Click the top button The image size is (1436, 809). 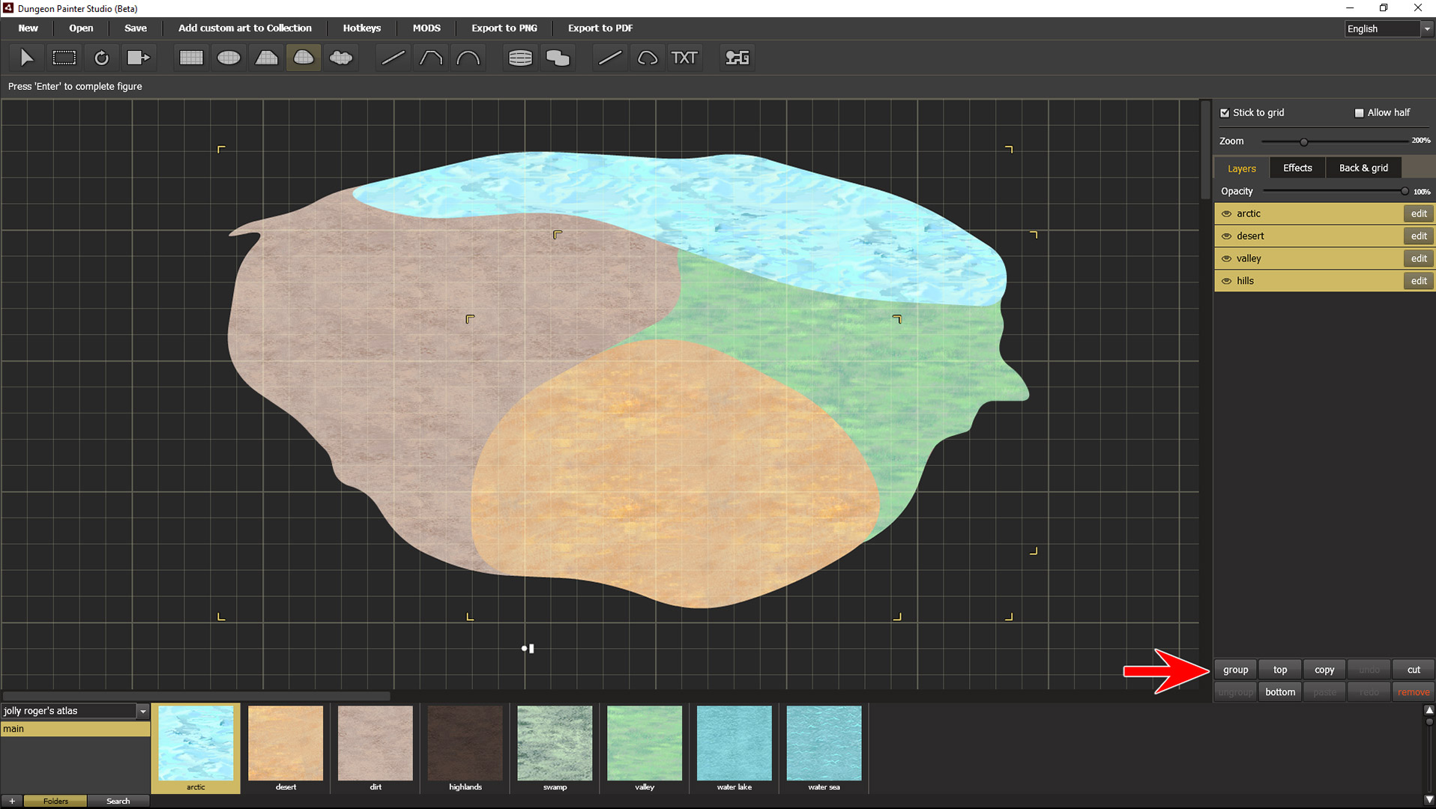(x=1280, y=670)
